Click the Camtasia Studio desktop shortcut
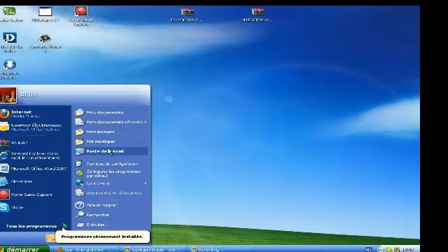This screenshot has width=448, height=252. point(45,43)
